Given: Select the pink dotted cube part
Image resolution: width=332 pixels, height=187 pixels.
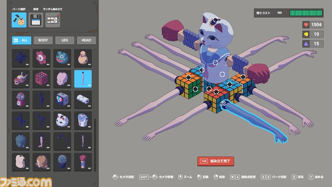Looking at the screenshot, I should 42,79.
